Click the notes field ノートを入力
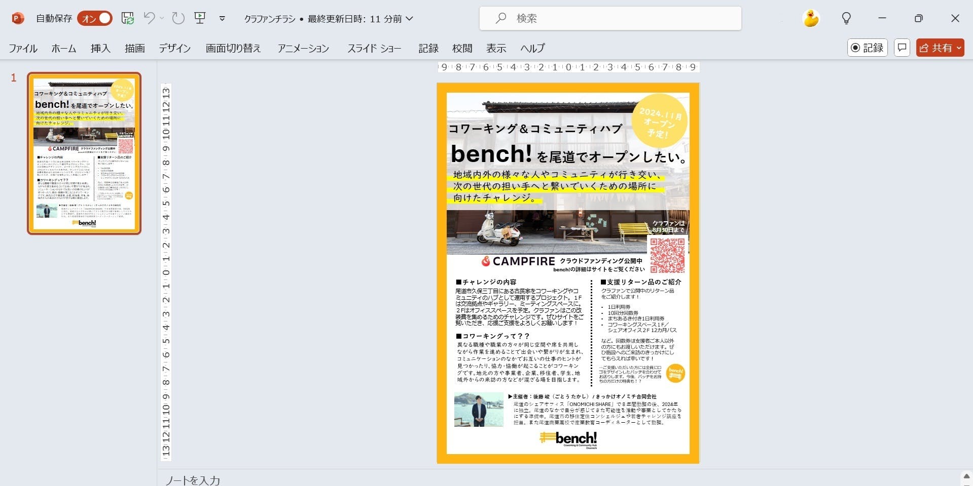 [193, 480]
